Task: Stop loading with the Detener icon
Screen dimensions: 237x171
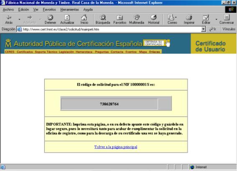Action: point(50,18)
